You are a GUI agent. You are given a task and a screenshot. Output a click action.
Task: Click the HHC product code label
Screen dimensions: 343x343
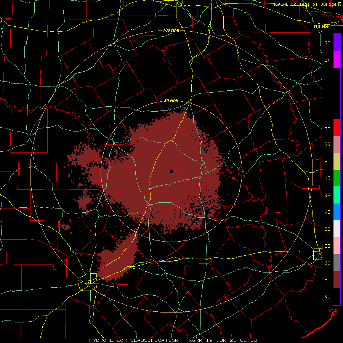[335, 23]
